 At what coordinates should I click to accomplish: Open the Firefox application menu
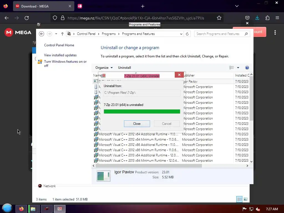(277, 18)
